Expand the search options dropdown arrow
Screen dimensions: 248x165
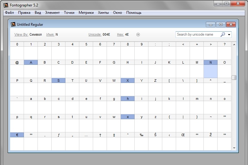pyautogui.click(x=229, y=35)
